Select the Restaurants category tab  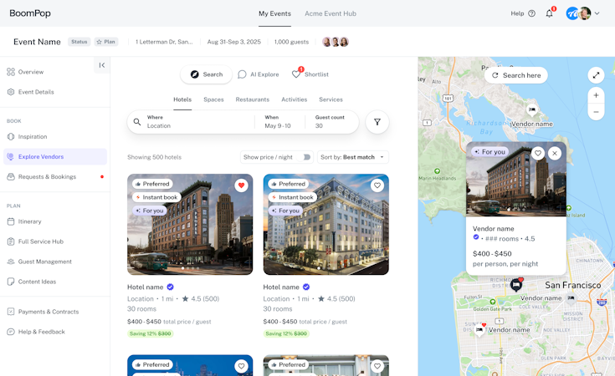click(x=252, y=99)
